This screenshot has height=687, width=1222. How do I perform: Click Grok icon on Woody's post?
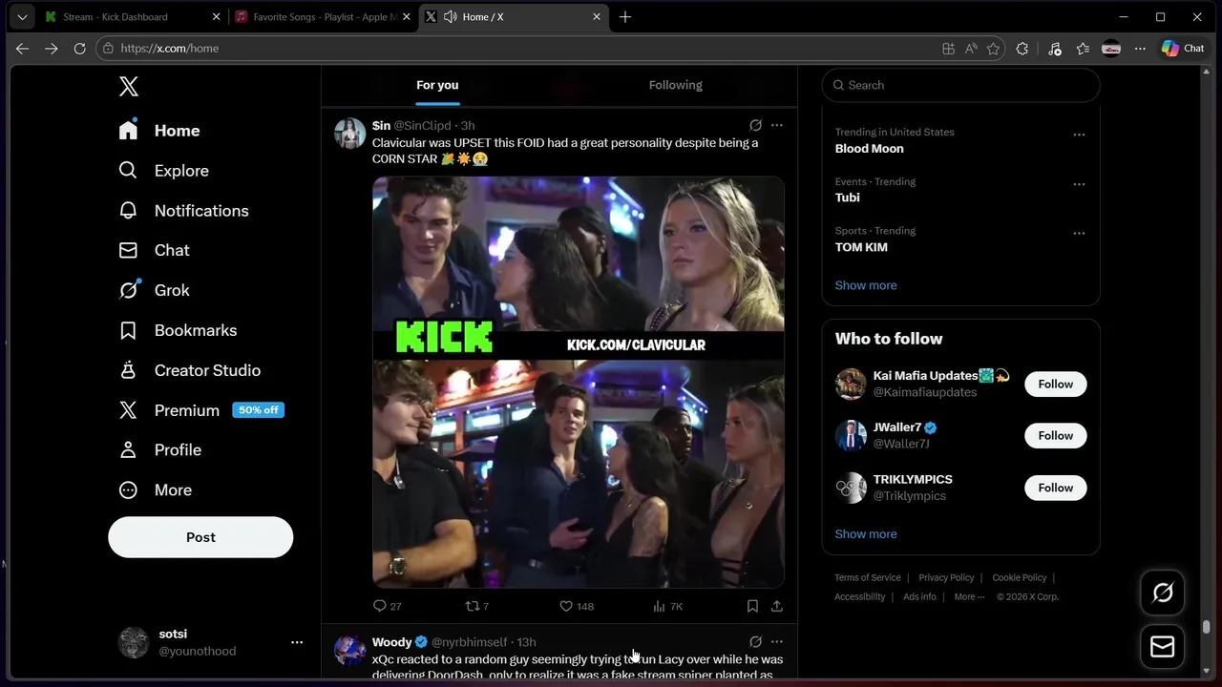point(755,642)
